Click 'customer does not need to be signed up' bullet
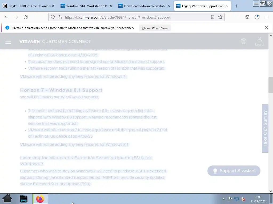 point(96,62)
